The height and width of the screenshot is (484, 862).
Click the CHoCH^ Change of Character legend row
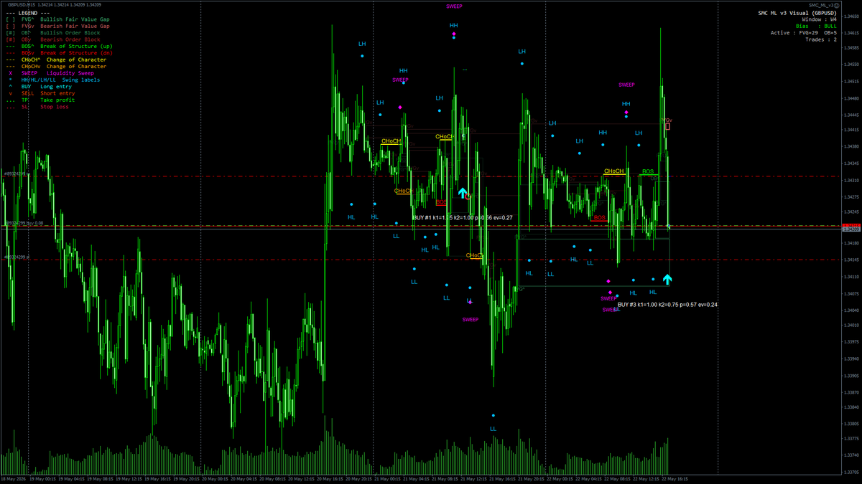coord(56,60)
